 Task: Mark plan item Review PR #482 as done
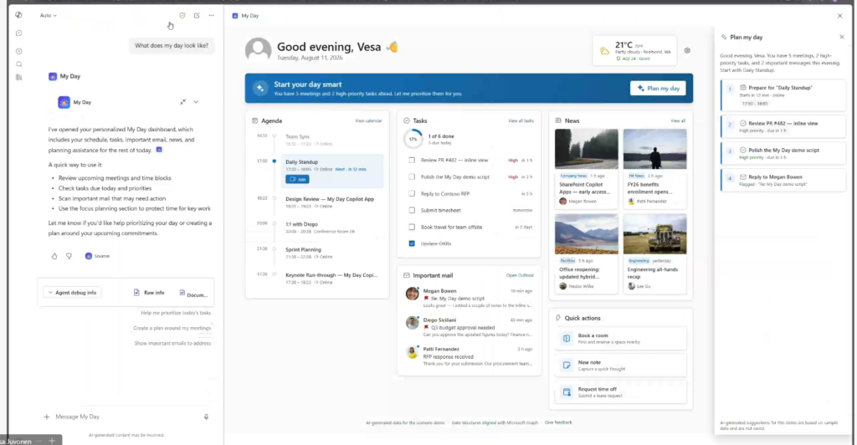(743, 124)
